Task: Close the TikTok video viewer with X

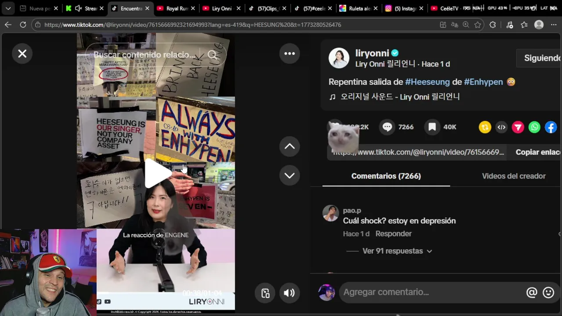Action: [x=22, y=54]
